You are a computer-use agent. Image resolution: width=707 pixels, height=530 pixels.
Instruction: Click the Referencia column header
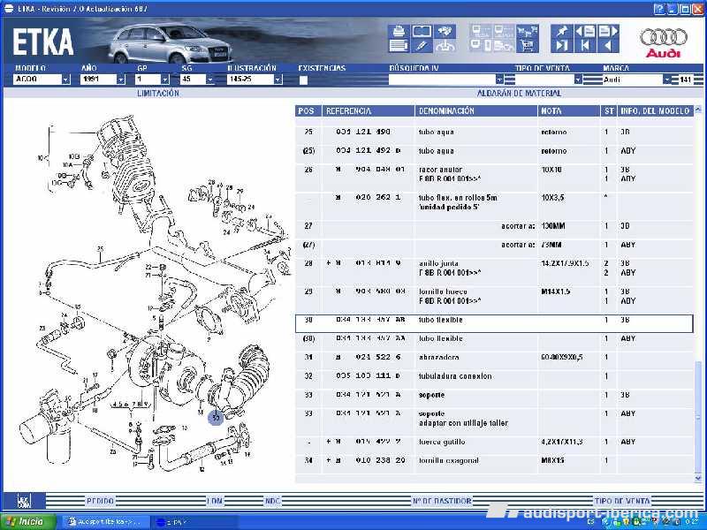[x=368, y=111]
